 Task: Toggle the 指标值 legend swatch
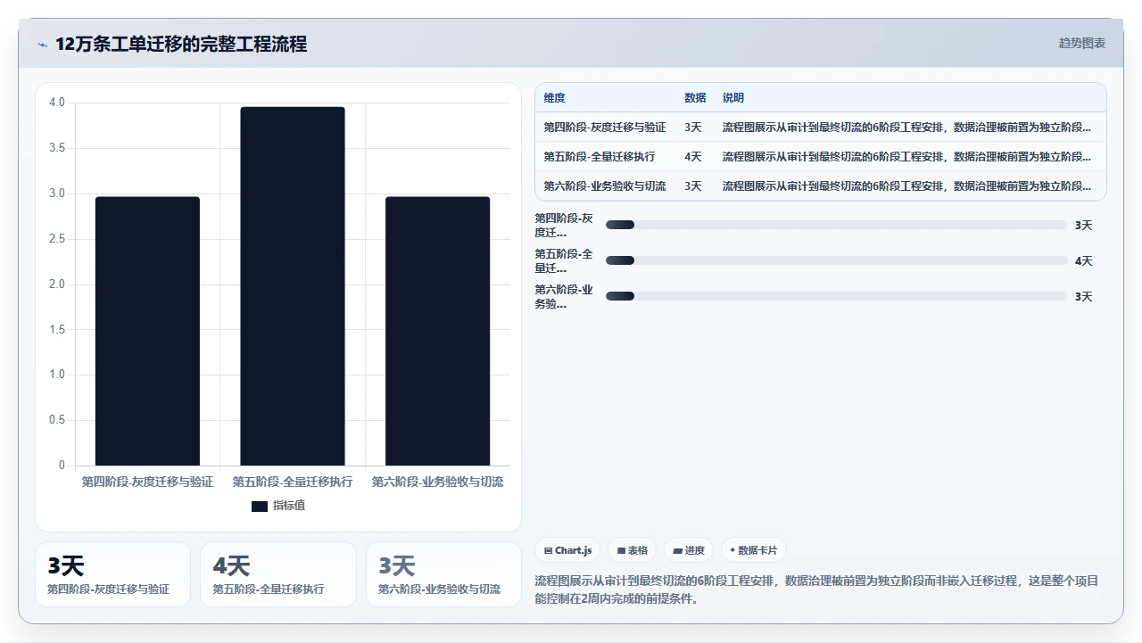[260, 506]
